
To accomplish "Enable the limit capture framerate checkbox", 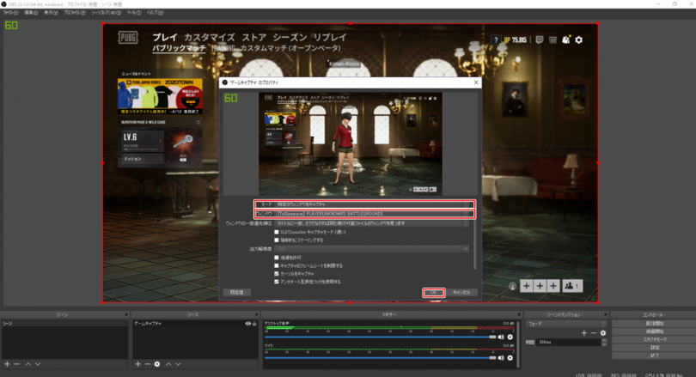I will [x=277, y=265].
